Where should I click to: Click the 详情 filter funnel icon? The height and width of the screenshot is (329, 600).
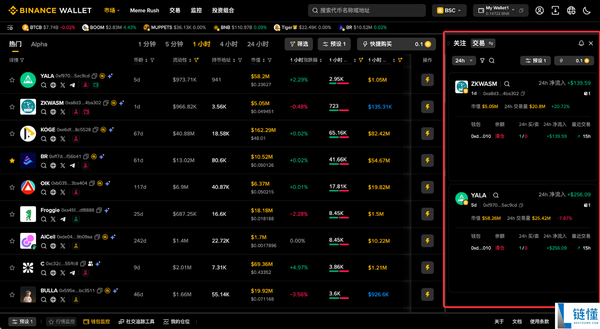(x=22, y=60)
